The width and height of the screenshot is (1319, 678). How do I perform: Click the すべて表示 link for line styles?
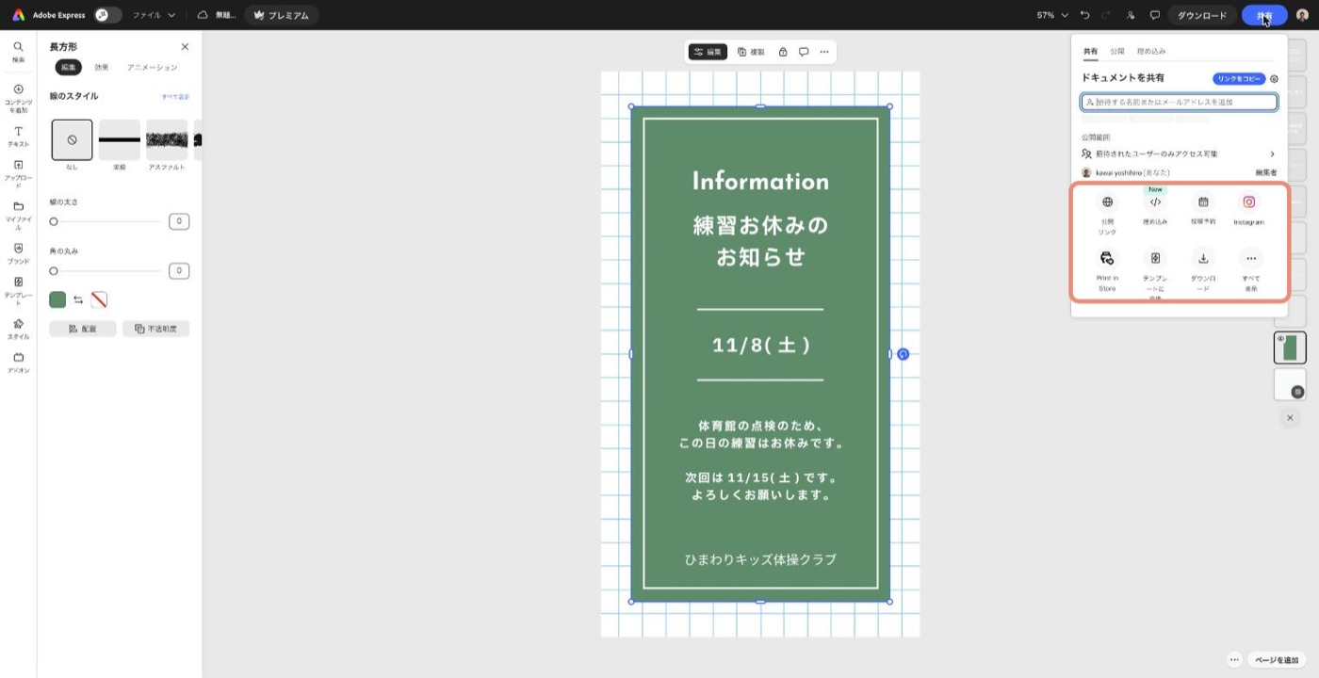pos(175,97)
